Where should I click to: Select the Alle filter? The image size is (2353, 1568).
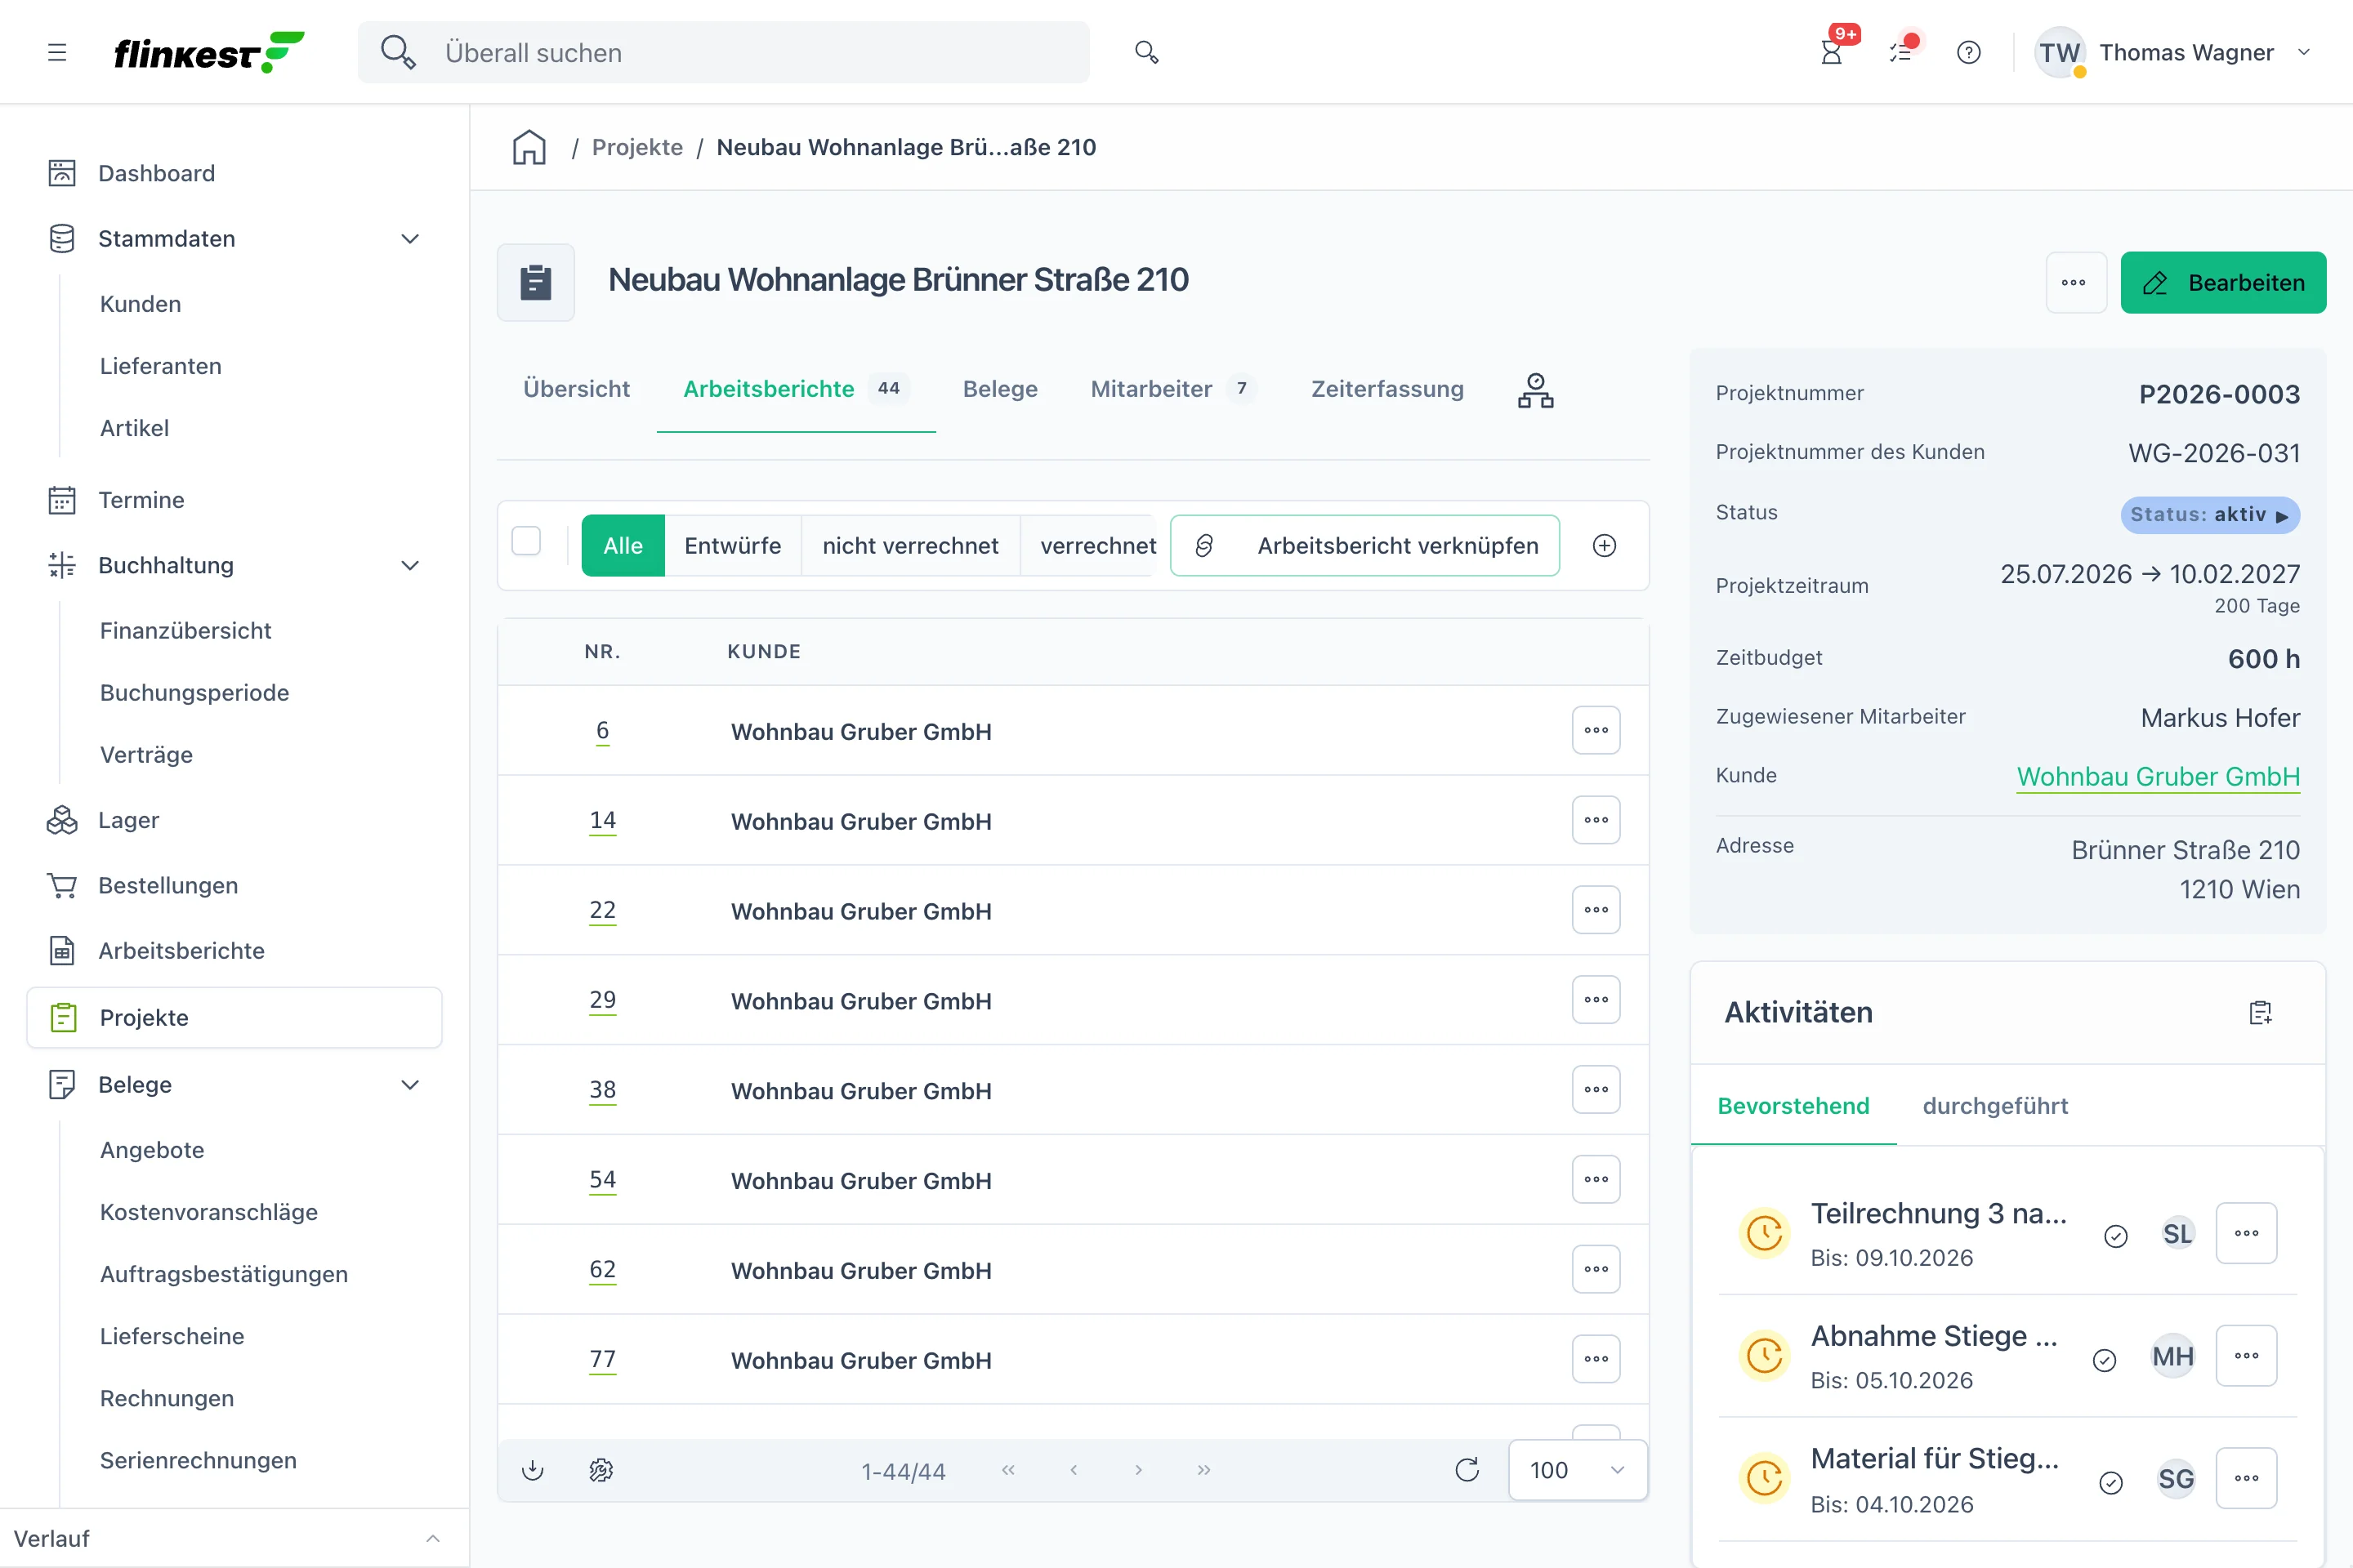(623, 545)
